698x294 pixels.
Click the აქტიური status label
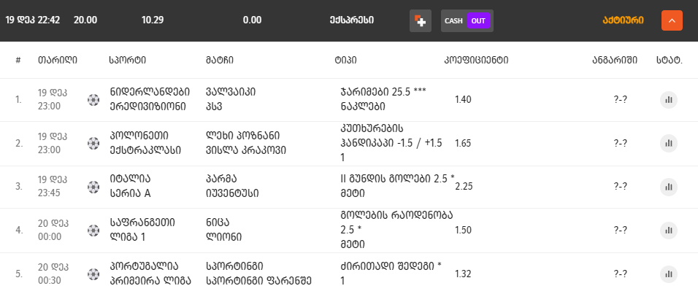pyautogui.click(x=623, y=20)
